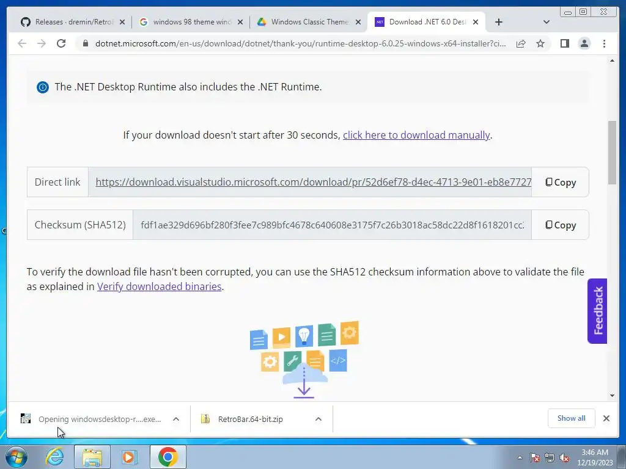The image size is (626, 469).
Task: Open the Chrome three-dot menu
Action: (604, 43)
